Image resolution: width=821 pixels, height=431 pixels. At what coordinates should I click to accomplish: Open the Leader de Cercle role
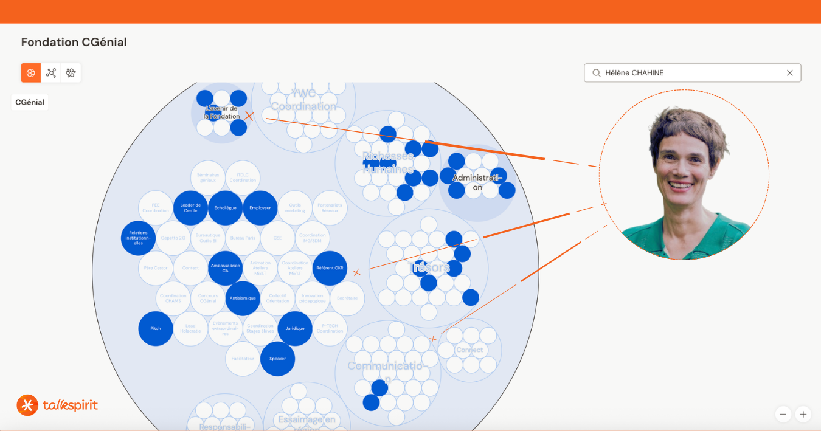(190, 208)
